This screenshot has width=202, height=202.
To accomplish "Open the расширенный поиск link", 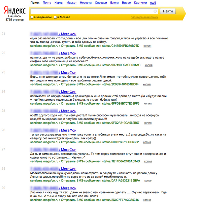I will pyautogui.click(x=144, y=17).
